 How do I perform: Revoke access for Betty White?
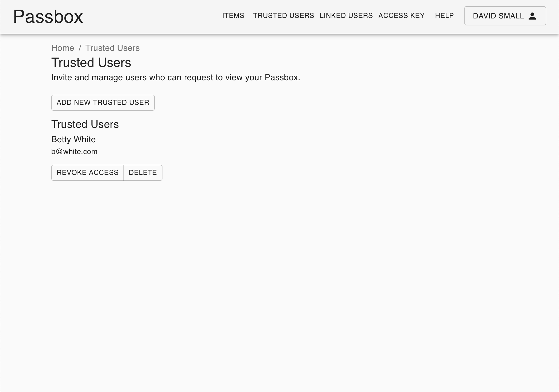pyautogui.click(x=87, y=172)
